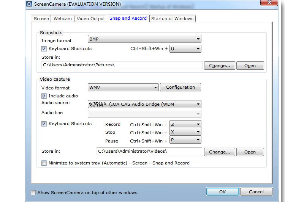The height and width of the screenshot is (202, 304).
Task: Click the 'Snapshots' group title
Action: click(51, 33)
